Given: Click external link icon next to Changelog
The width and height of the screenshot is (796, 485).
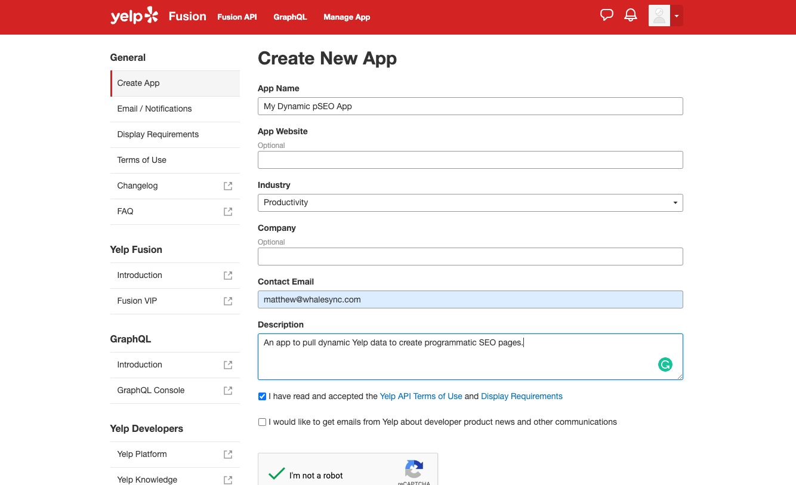Looking at the screenshot, I should click(x=228, y=186).
